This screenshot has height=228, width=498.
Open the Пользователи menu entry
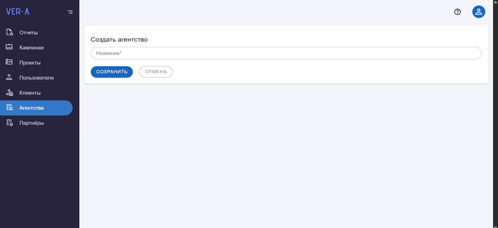coord(36,78)
